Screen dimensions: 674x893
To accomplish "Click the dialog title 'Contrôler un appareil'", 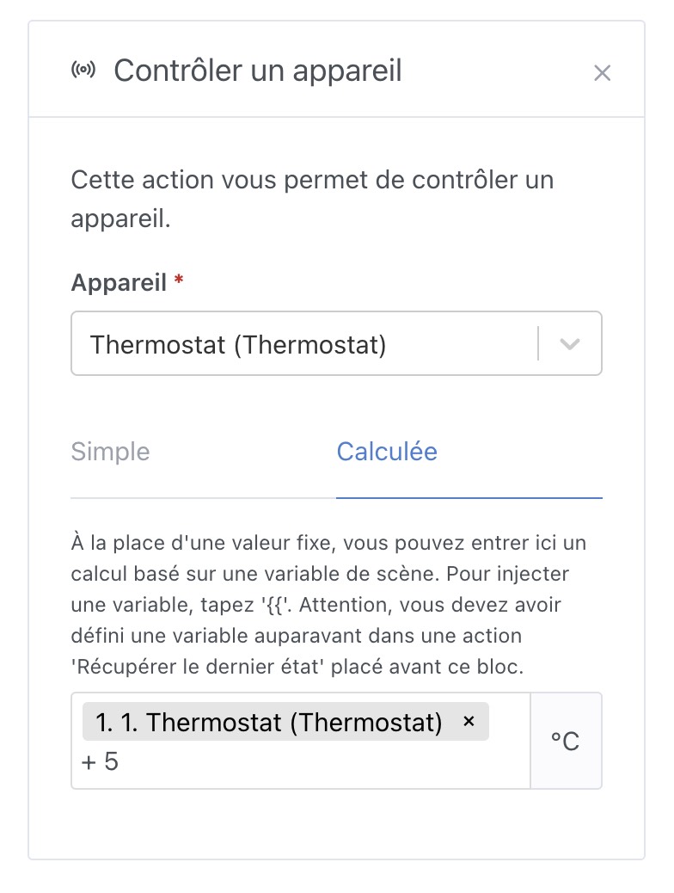I will 258,71.
